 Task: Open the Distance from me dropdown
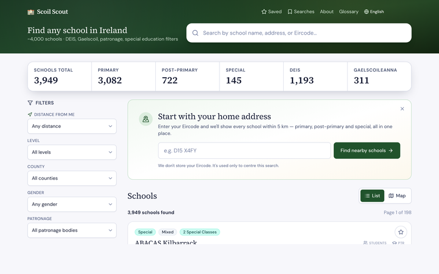coord(72,126)
